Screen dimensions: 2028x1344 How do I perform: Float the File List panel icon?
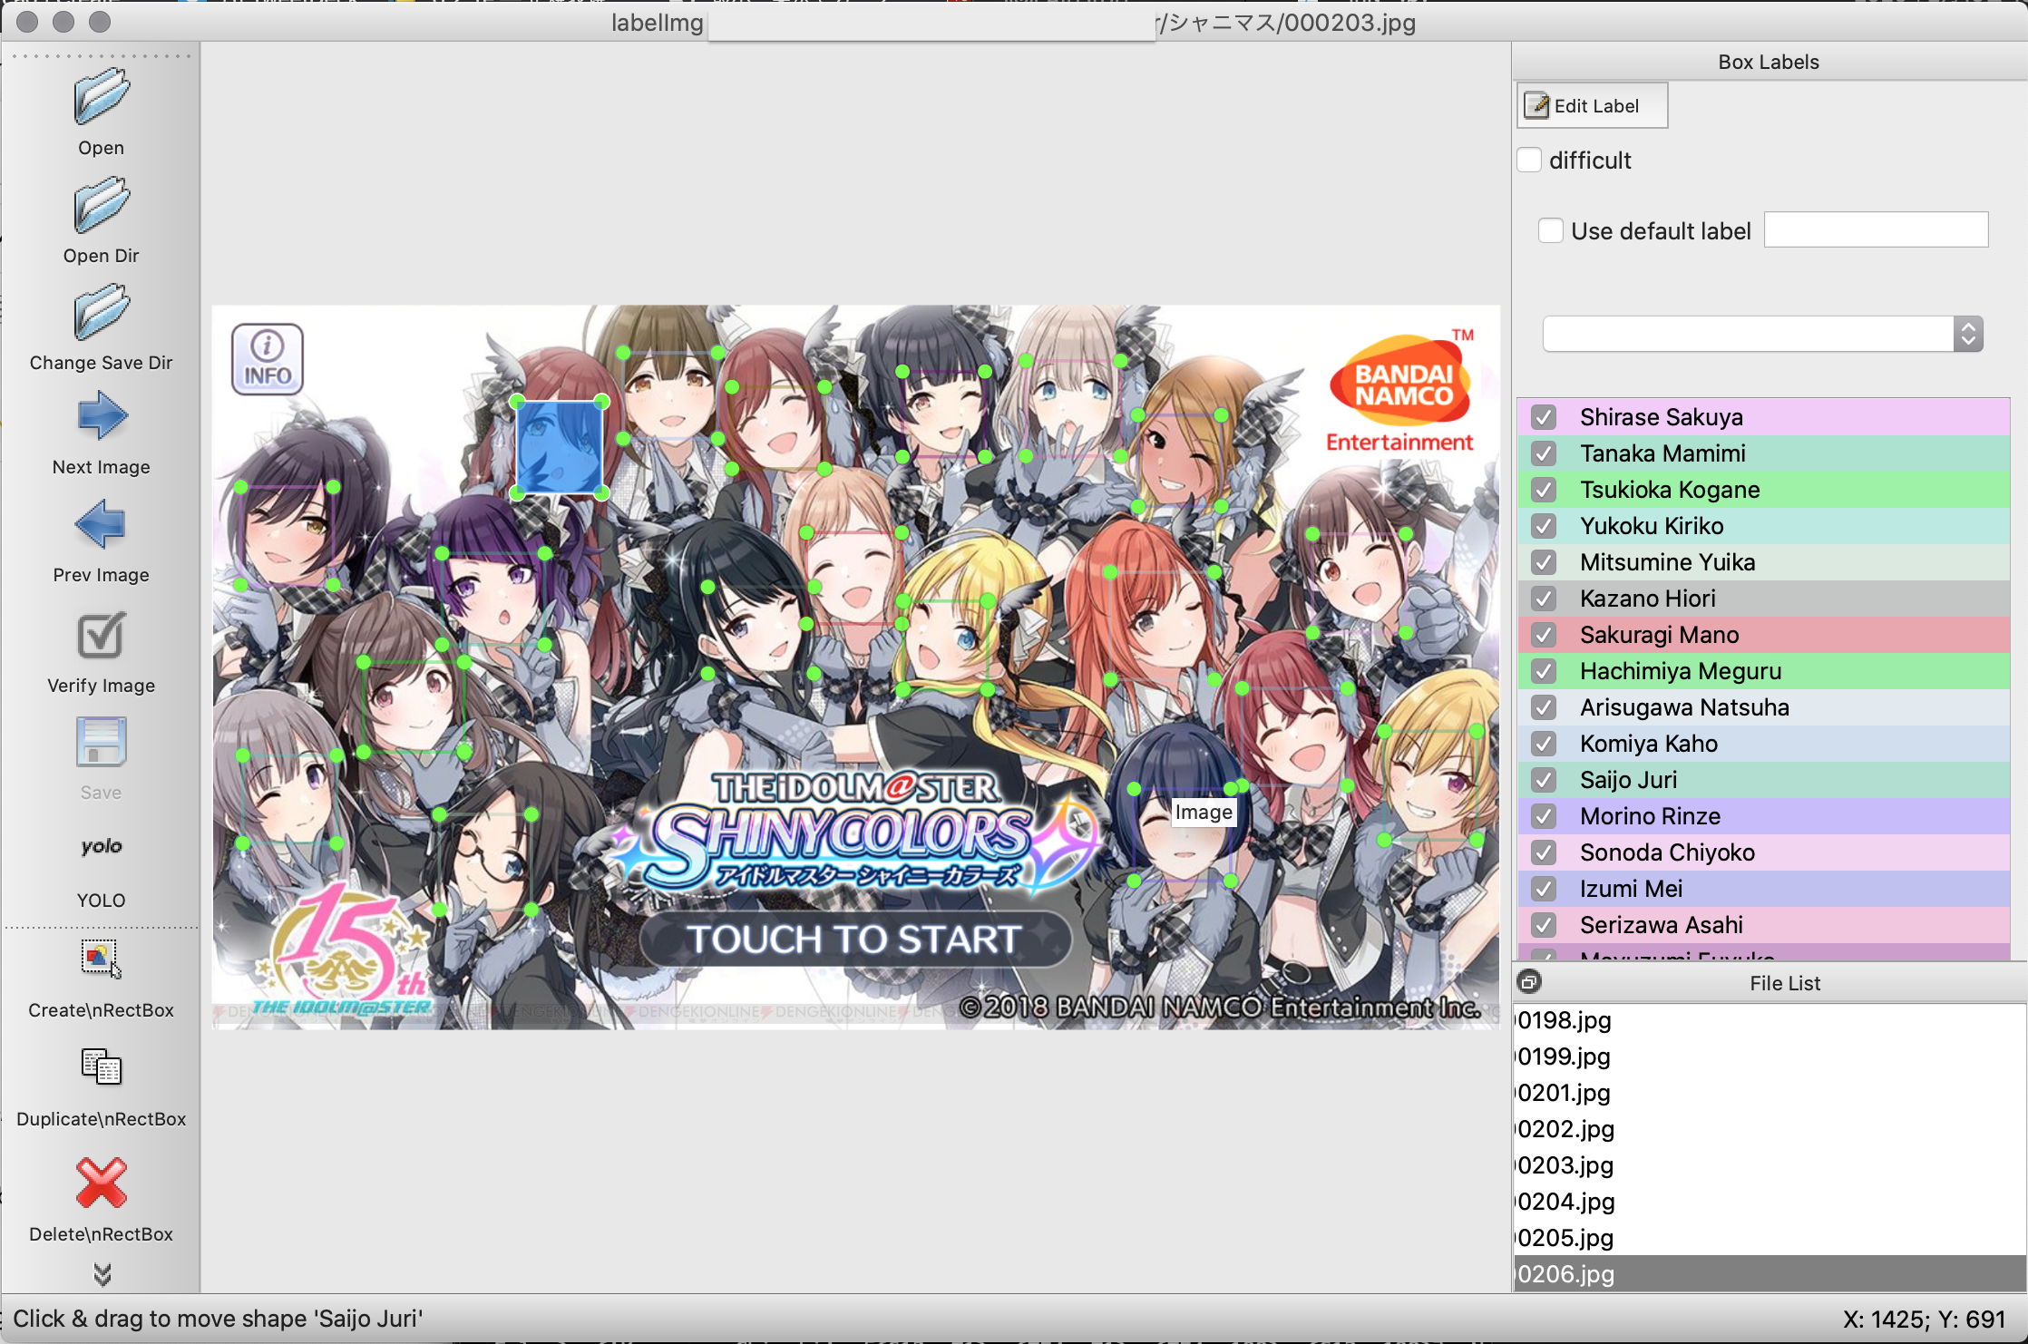click(x=1529, y=982)
